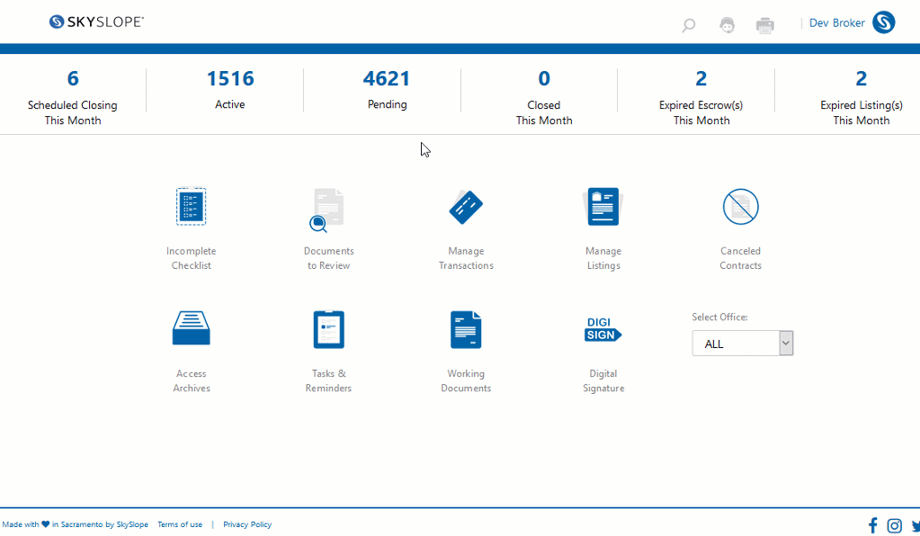Click the 'Access Archives' label text

pyautogui.click(x=192, y=380)
